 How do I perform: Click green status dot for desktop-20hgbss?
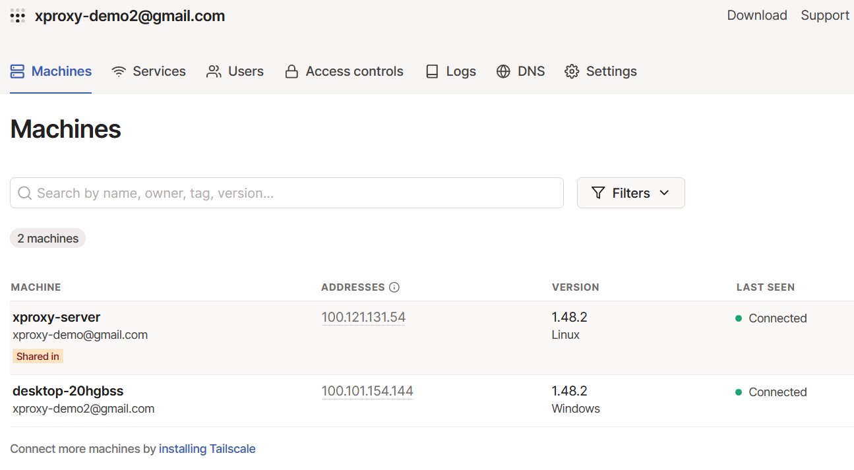click(739, 392)
